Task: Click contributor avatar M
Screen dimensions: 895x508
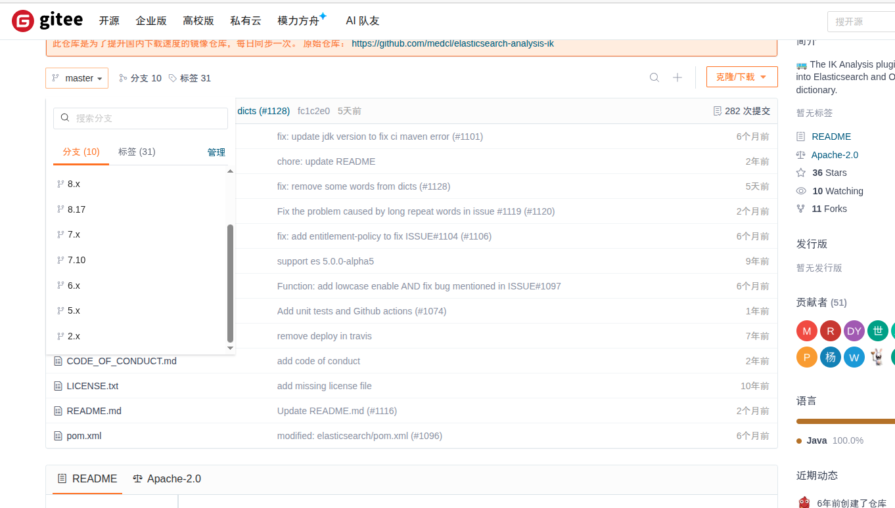Action: coord(807,331)
